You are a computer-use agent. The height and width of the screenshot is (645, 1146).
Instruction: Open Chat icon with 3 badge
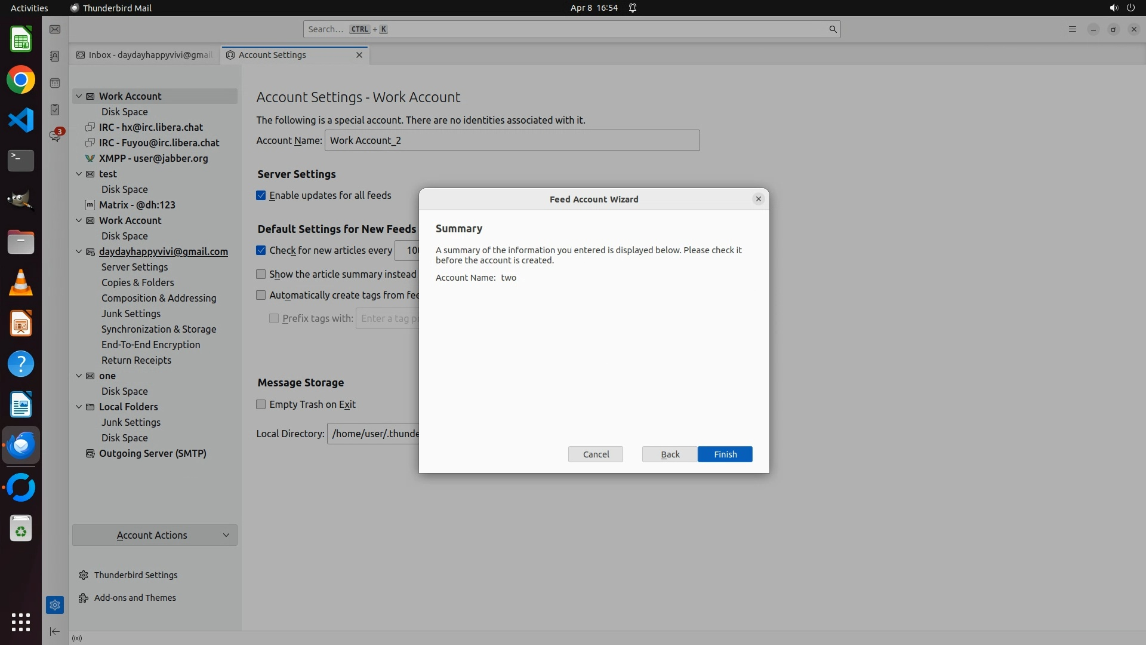pos(55,136)
